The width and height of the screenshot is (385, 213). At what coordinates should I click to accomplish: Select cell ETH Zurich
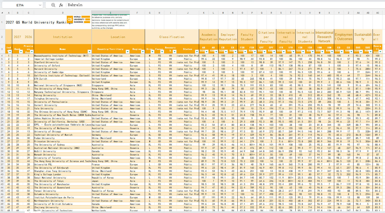tap(63, 79)
